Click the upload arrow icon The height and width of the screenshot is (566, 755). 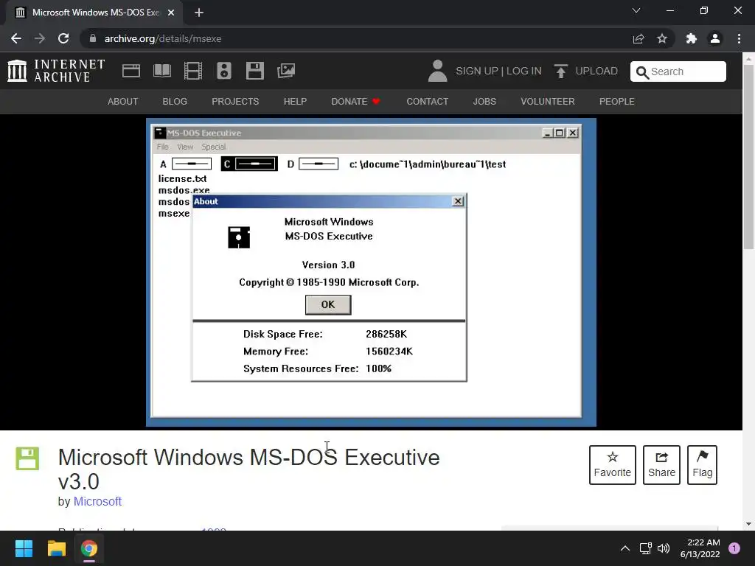coord(560,71)
